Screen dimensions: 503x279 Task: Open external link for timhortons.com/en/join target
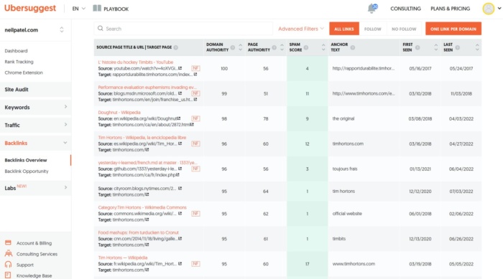click(x=195, y=100)
